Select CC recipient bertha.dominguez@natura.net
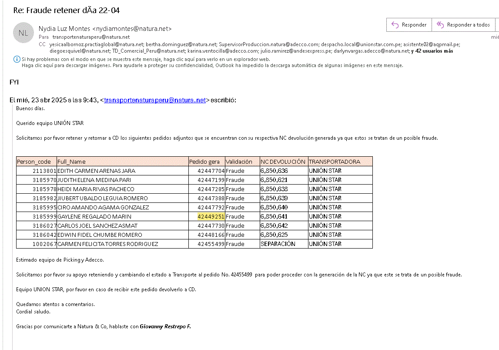This screenshot has width=499, height=350. pyautogui.click(x=181, y=44)
